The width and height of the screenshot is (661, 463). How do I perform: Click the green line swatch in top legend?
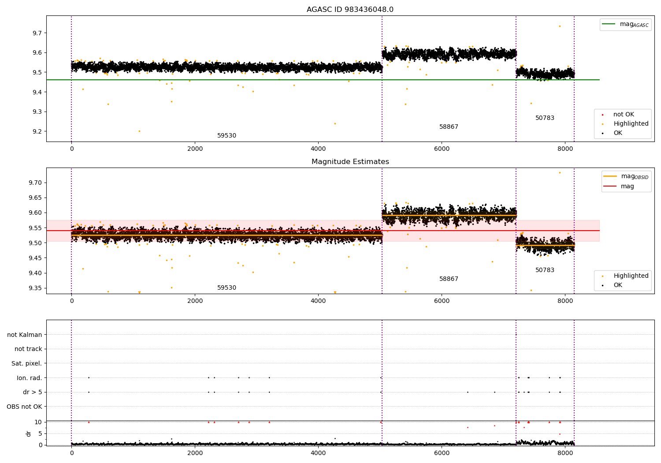click(x=609, y=24)
